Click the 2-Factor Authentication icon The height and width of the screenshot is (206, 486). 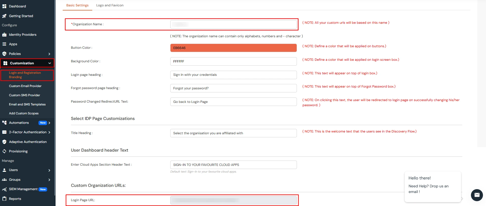tap(4, 132)
